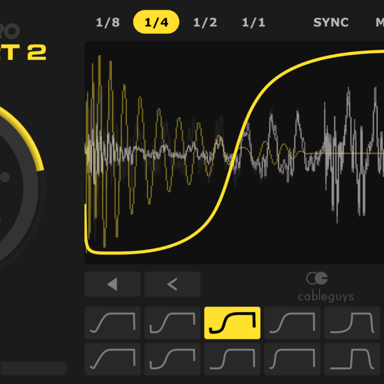Viewport: 384px width, 384px height.
Task: Choose the fourth curve preset in bottom row
Action: 292,358
